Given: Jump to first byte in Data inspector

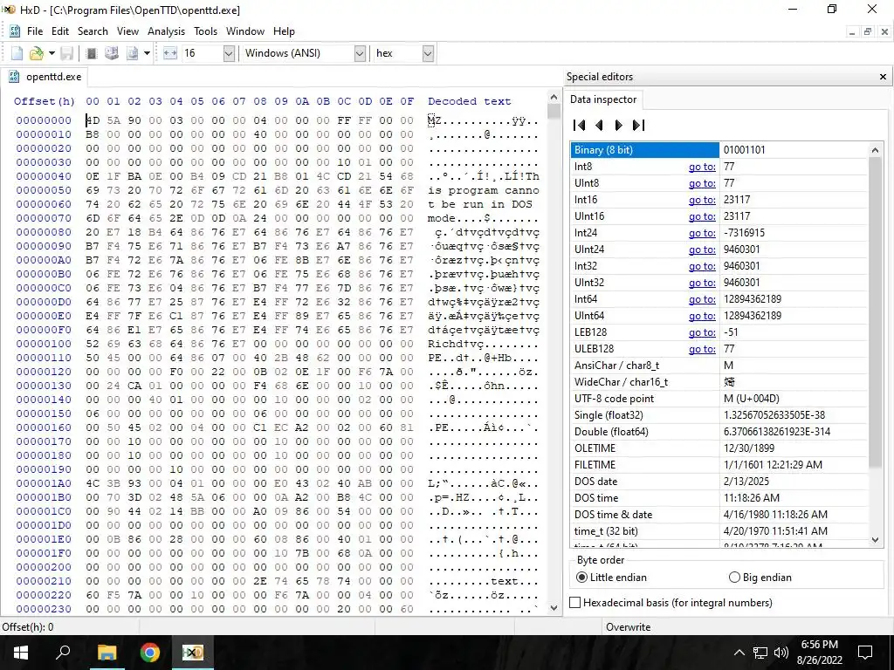Looking at the screenshot, I should 580,125.
